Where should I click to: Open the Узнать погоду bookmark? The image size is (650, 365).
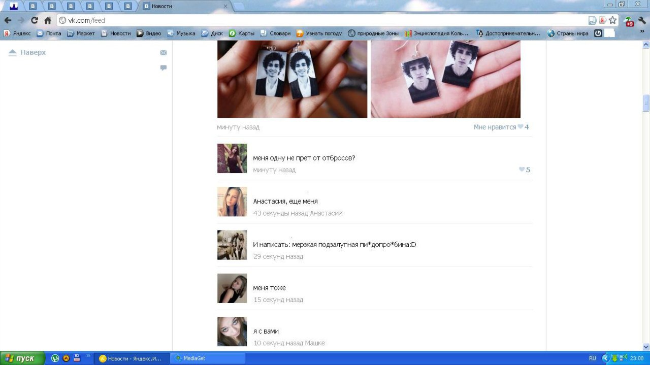[319, 34]
